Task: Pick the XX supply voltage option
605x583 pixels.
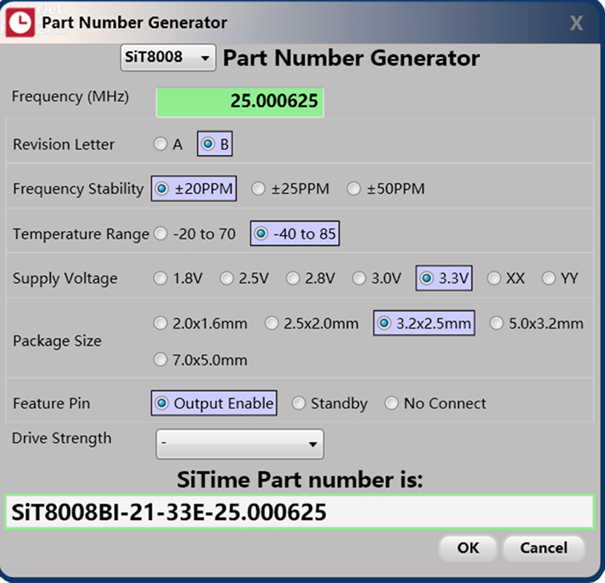Action: [506, 278]
